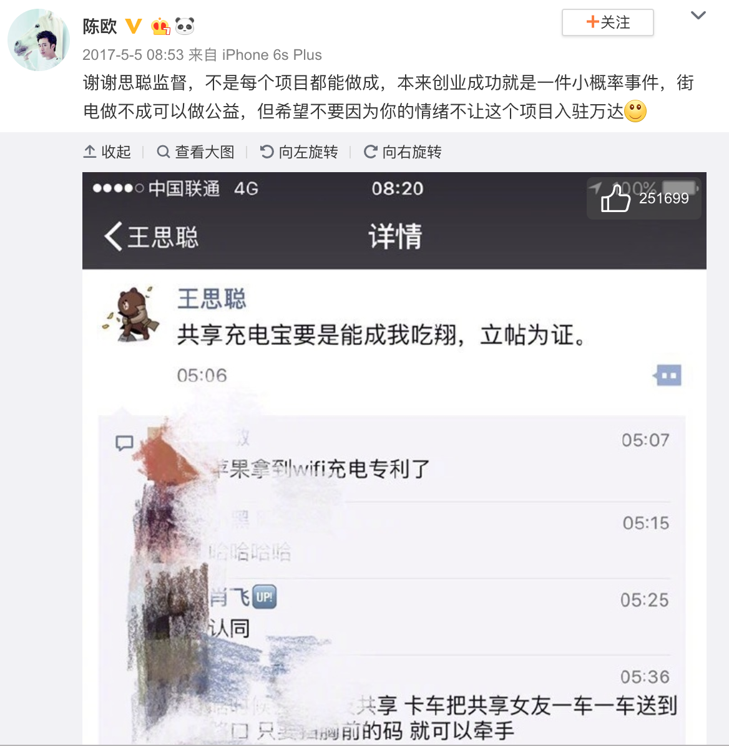Click the brown bear avatar of 王思聪

pyautogui.click(x=132, y=314)
